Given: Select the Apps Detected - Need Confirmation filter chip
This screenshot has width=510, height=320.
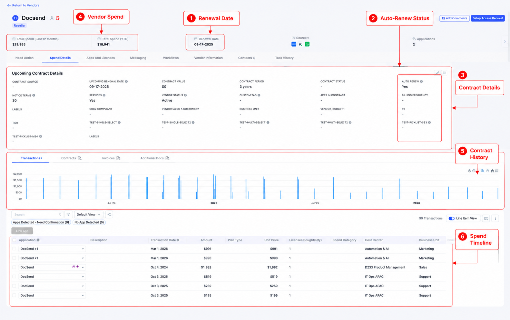Looking at the screenshot, I should pyautogui.click(x=41, y=222).
